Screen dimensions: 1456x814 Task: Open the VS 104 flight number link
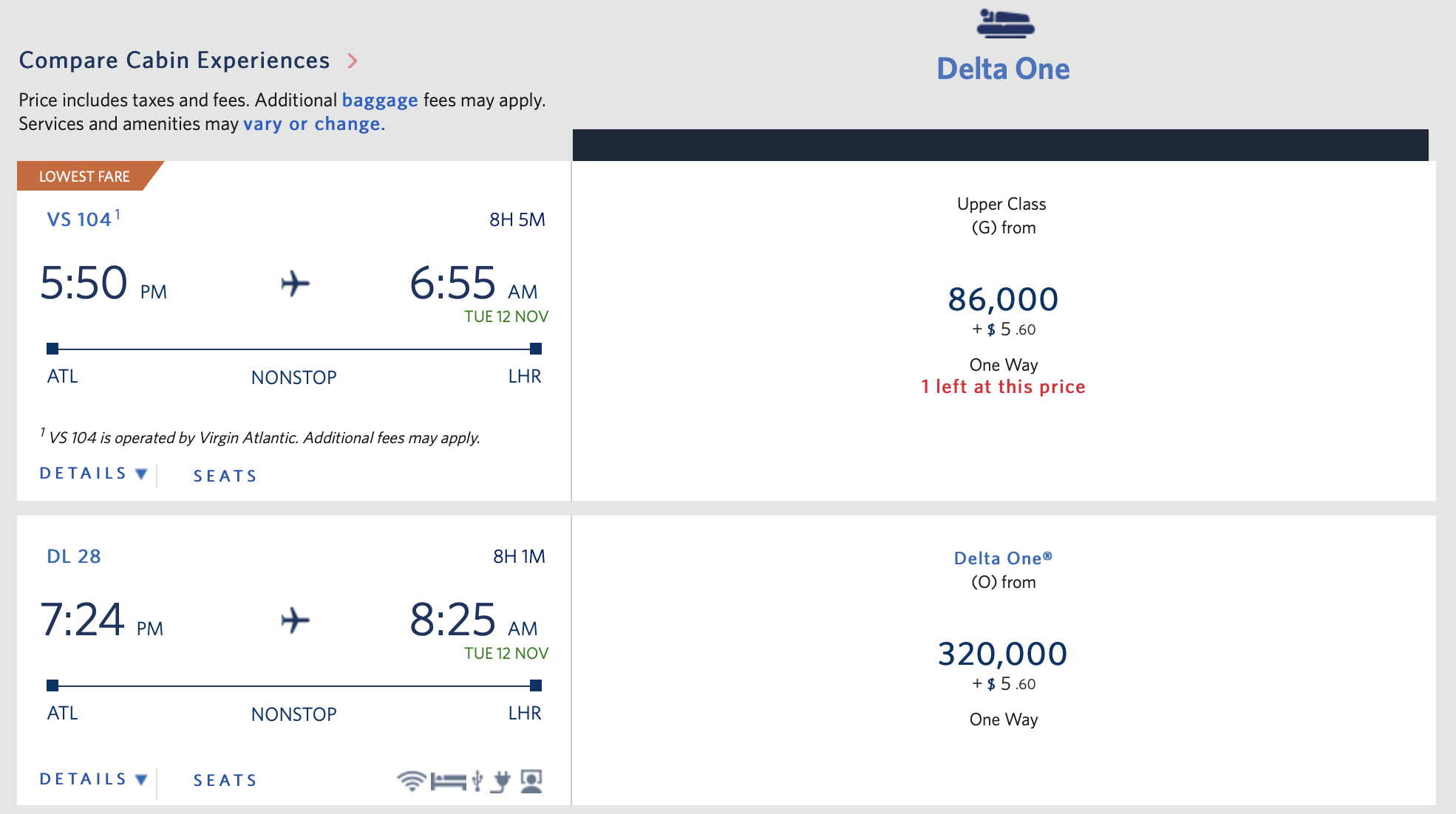79,220
